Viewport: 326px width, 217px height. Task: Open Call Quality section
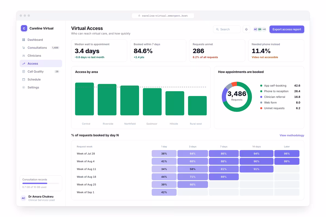click(41, 72)
